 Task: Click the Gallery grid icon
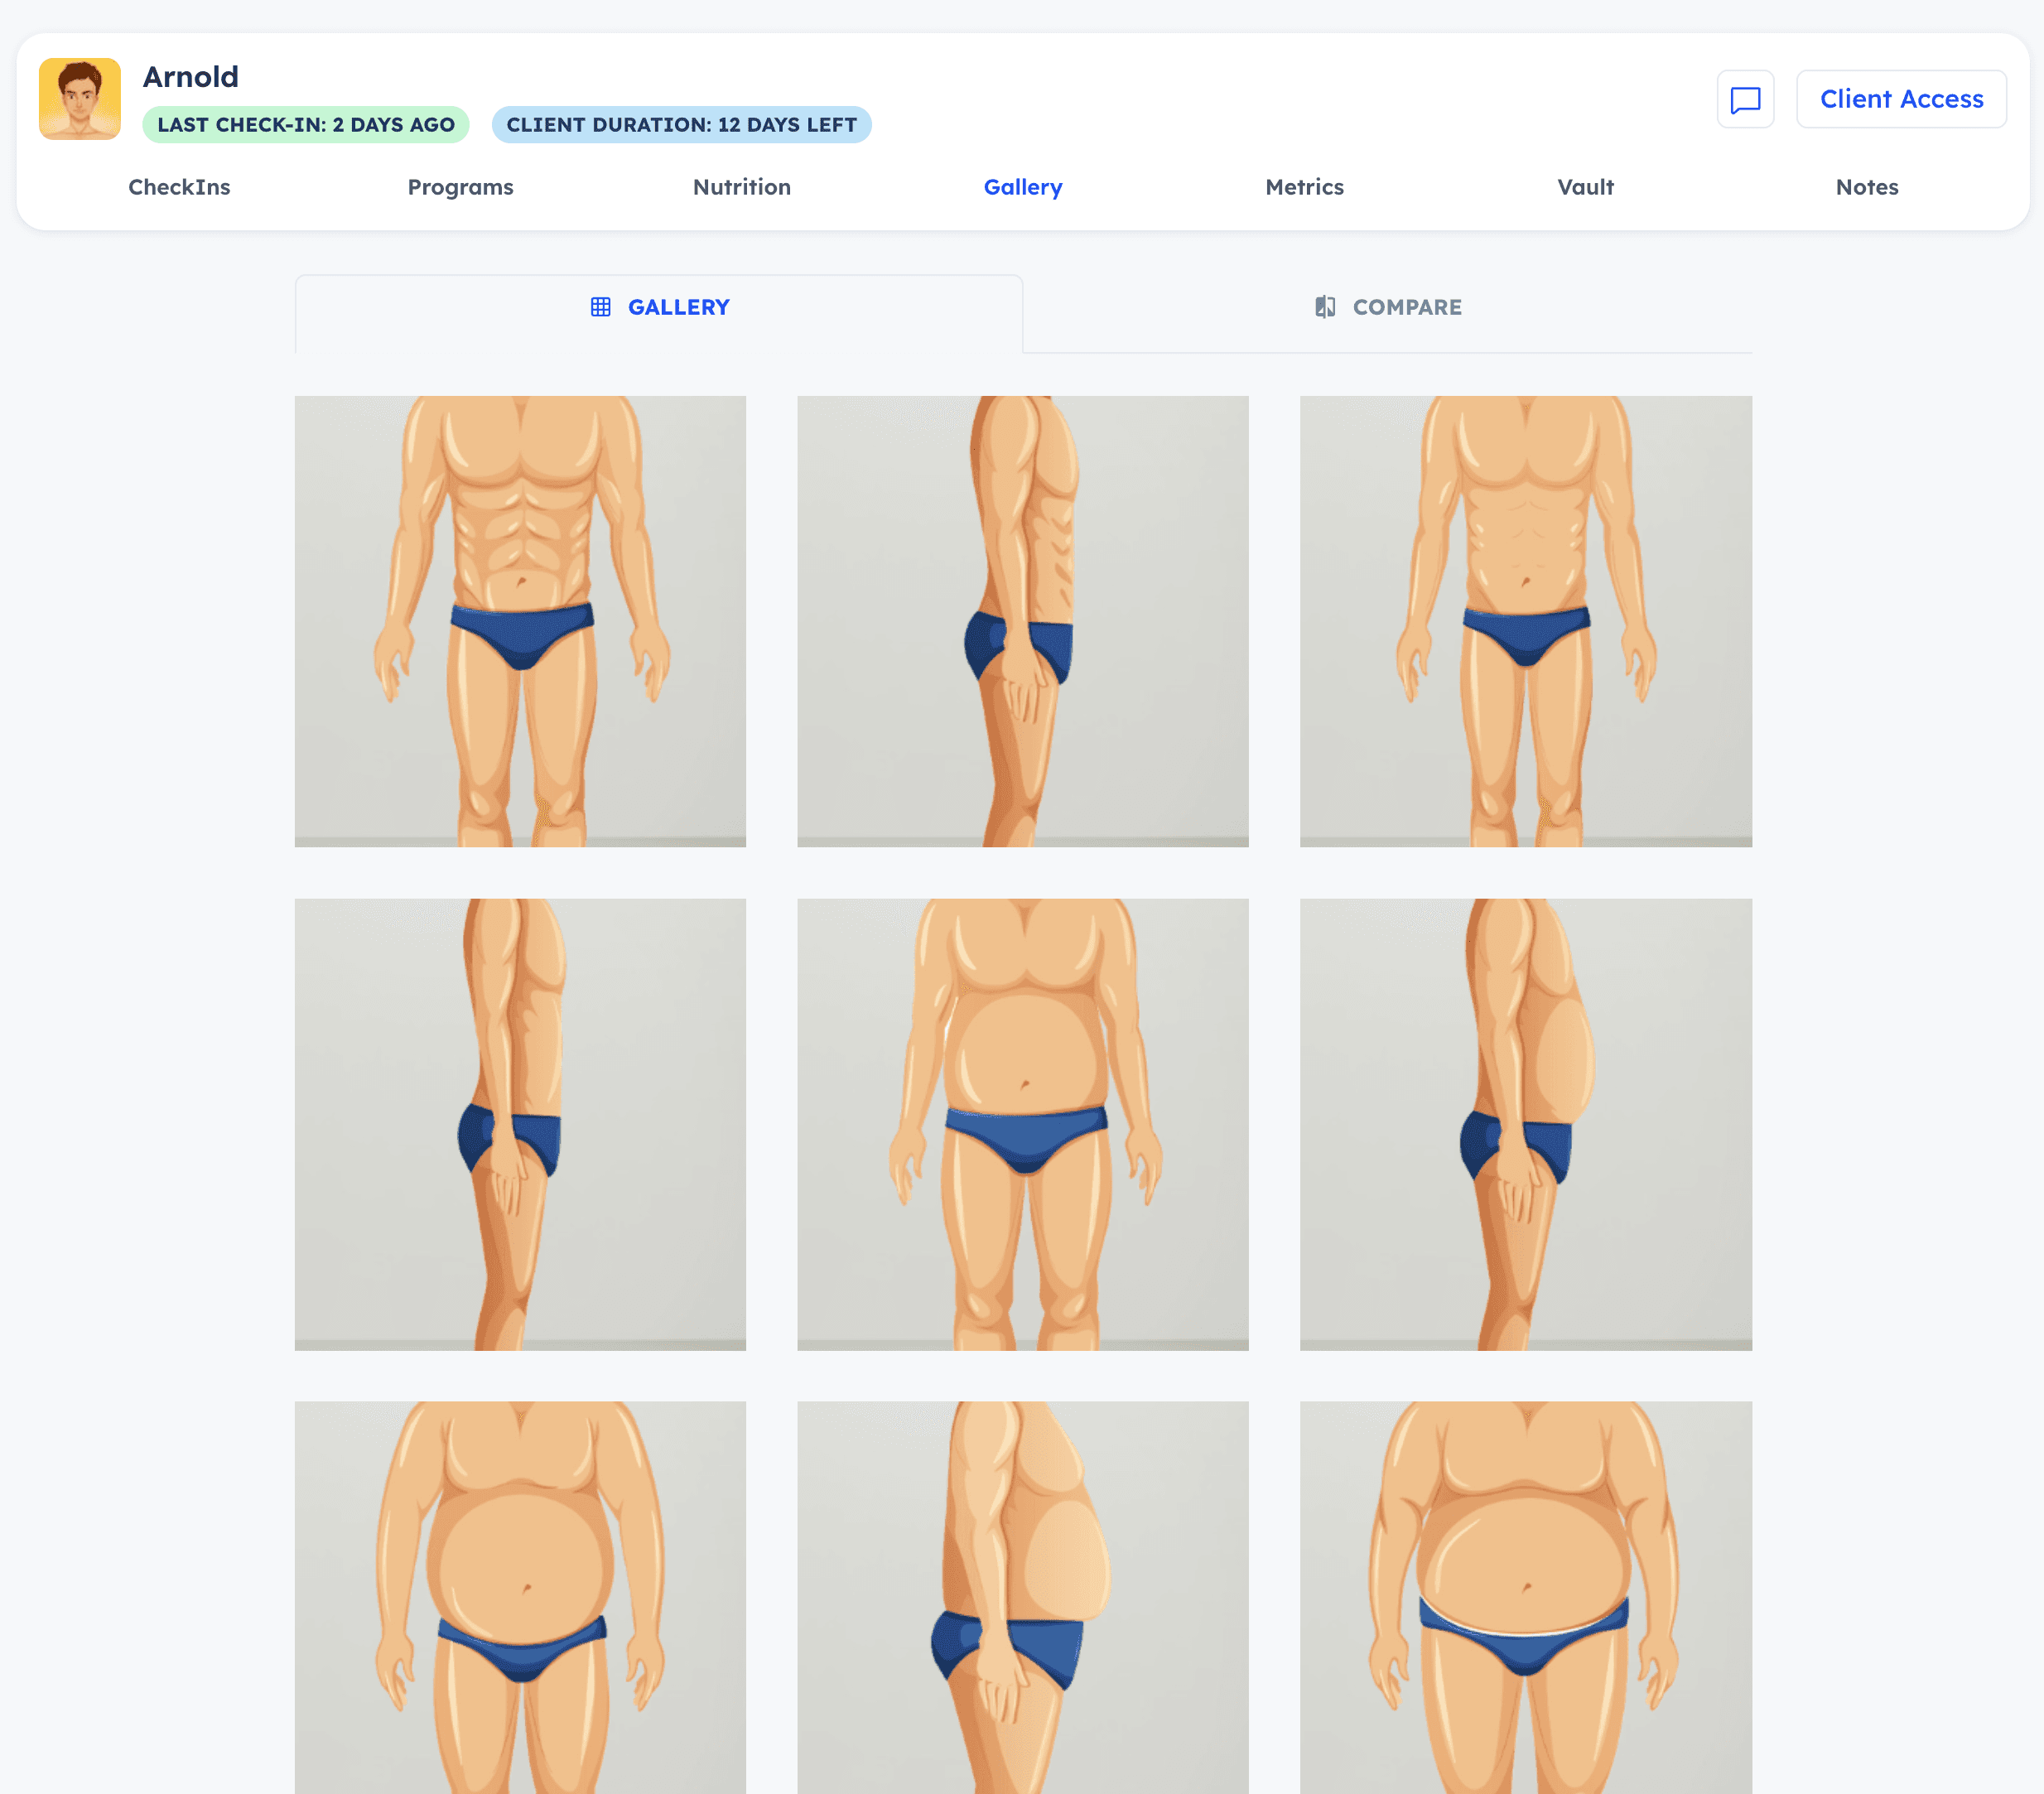600,307
